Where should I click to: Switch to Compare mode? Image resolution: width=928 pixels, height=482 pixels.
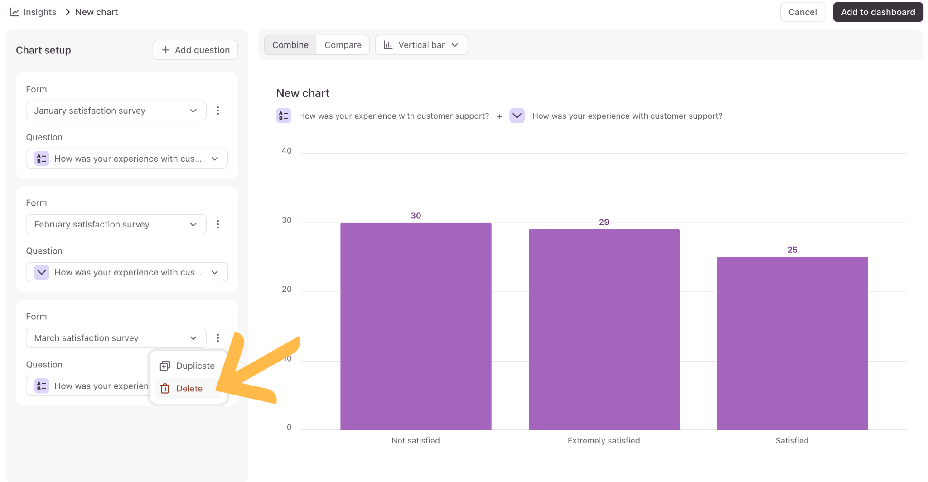pyautogui.click(x=343, y=45)
